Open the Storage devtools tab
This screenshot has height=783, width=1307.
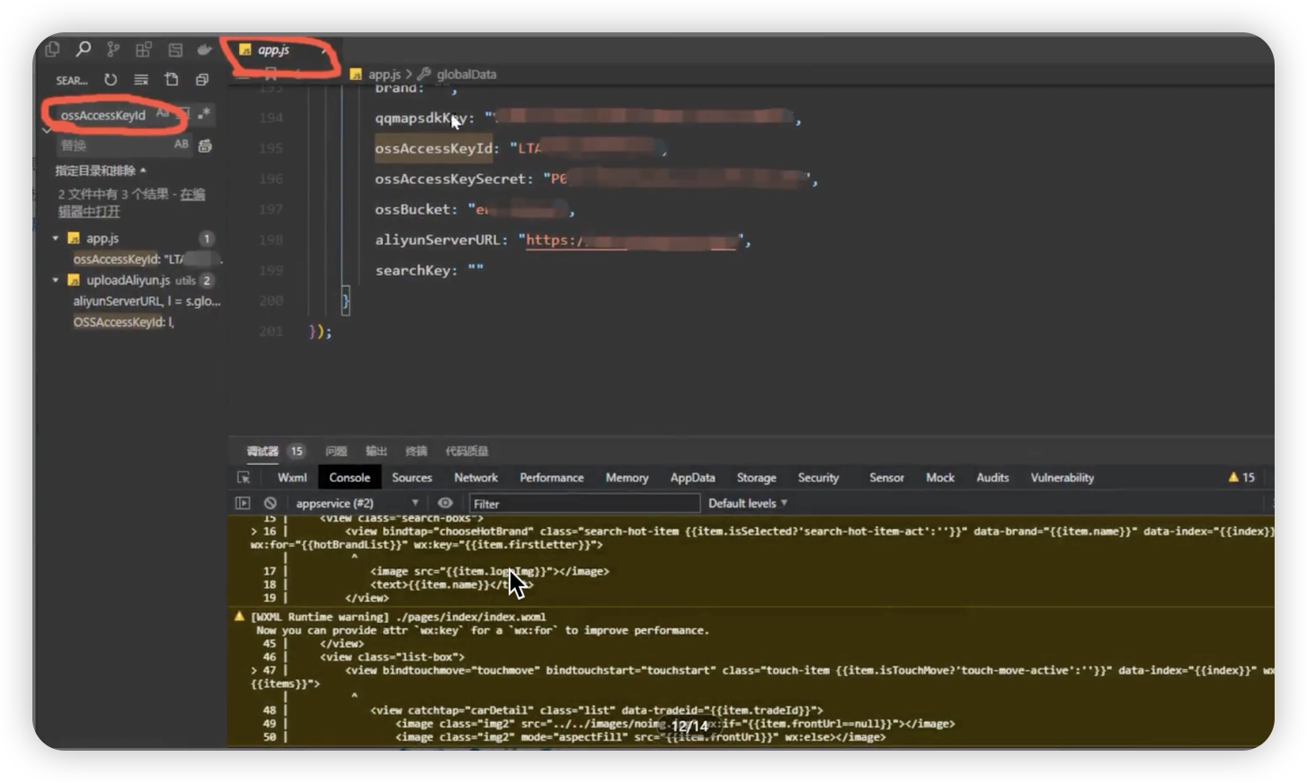coord(756,478)
